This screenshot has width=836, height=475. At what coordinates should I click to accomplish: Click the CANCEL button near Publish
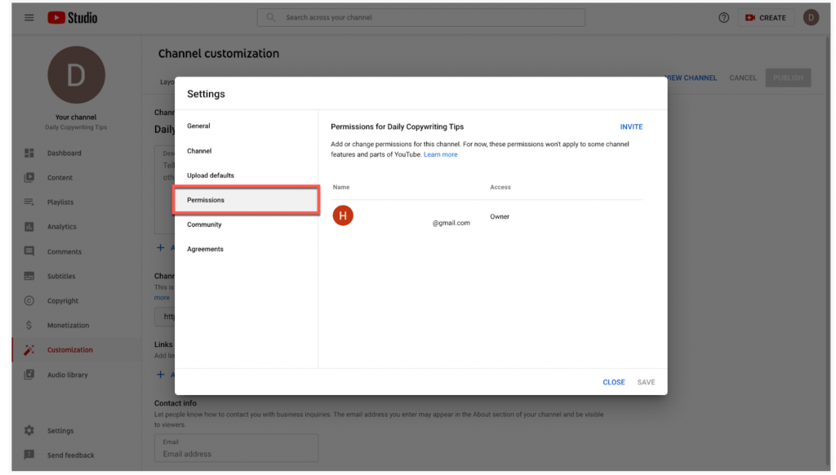tap(743, 78)
